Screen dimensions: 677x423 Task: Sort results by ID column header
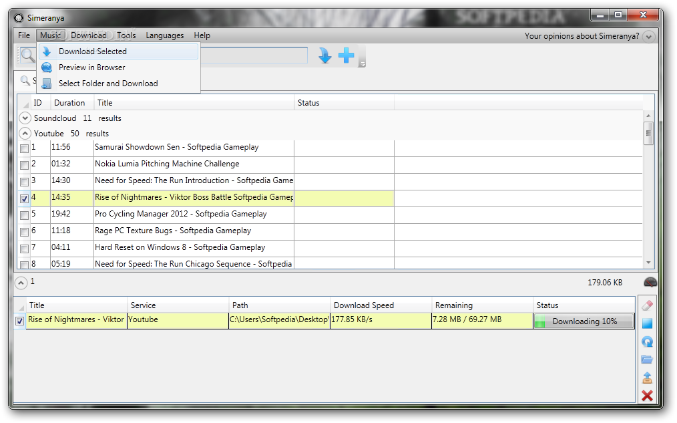click(x=40, y=103)
